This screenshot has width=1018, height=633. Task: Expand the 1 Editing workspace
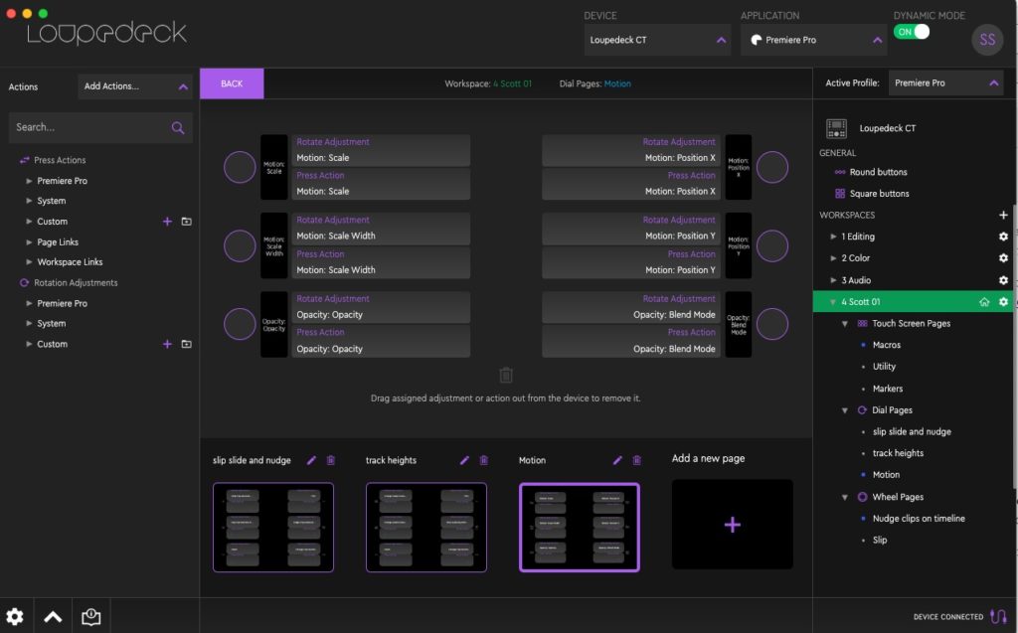tap(833, 237)
